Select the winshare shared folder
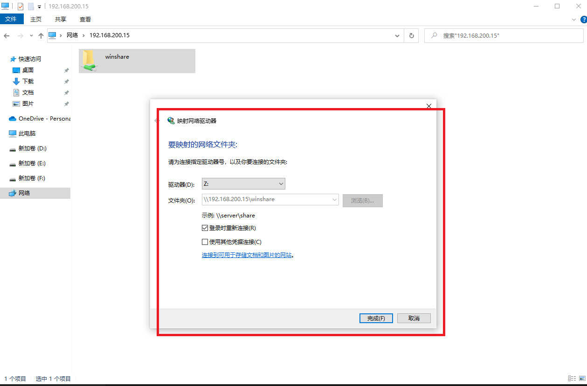This screenshot has height=386, width=587. click(x=137, y=61)
